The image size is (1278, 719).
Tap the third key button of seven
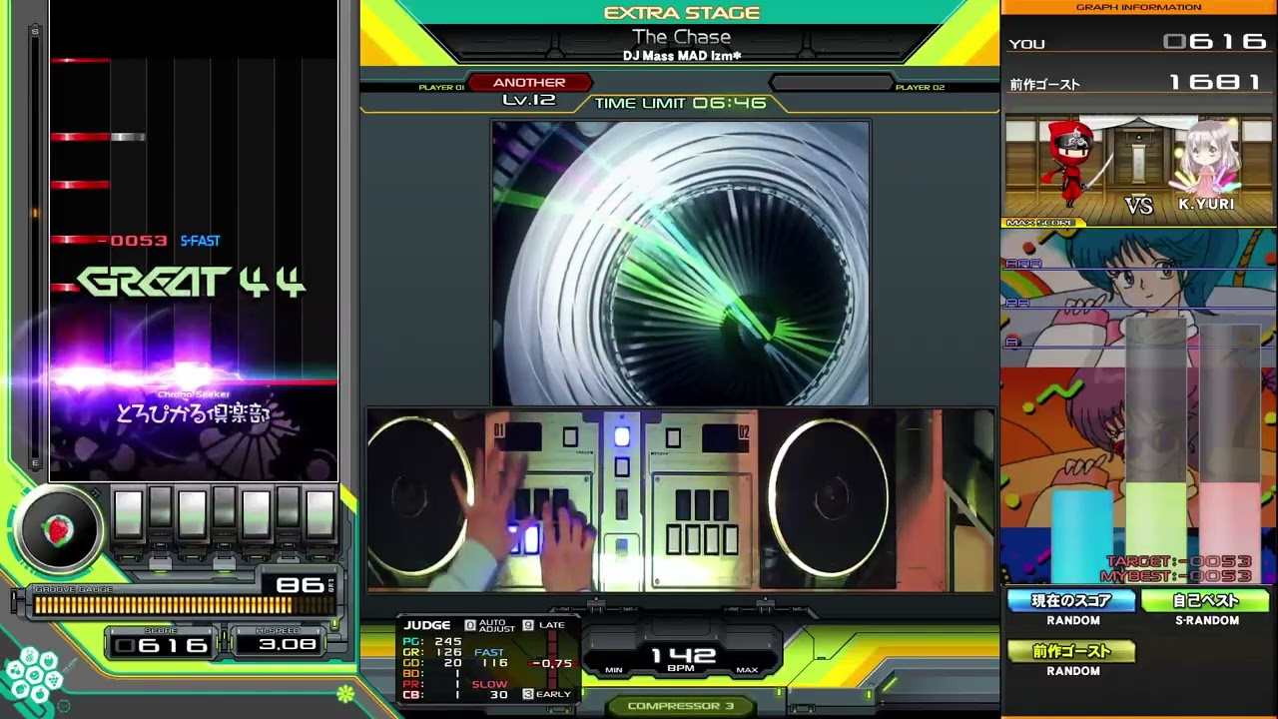click(x=192, y=514)
